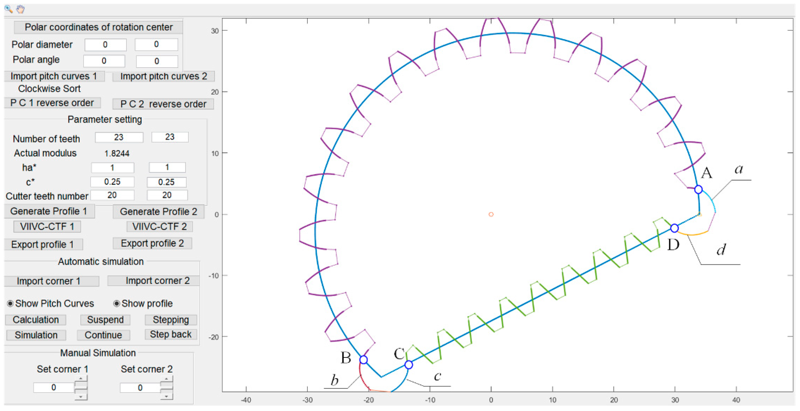Increase Set corner 1 with up arrow

(x=81, y=379)
